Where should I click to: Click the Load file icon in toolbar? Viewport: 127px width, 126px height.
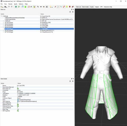pyautogui.click(x=2, y=7)
